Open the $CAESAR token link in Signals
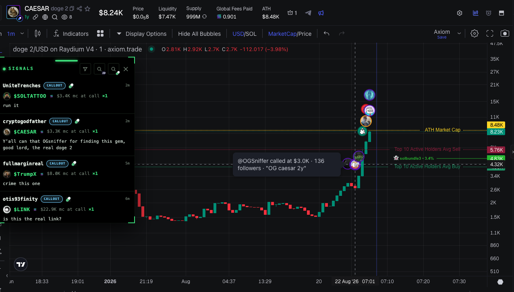Screen dimensions: 514x292 click(25, 132)
